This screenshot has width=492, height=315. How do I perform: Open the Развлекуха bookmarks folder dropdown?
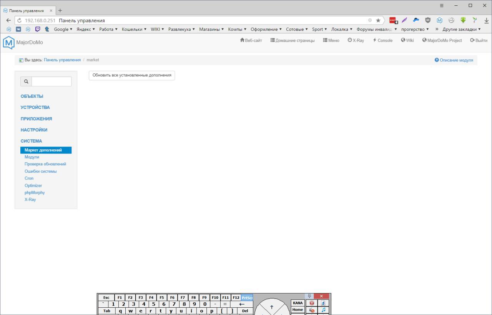(182, 29)
